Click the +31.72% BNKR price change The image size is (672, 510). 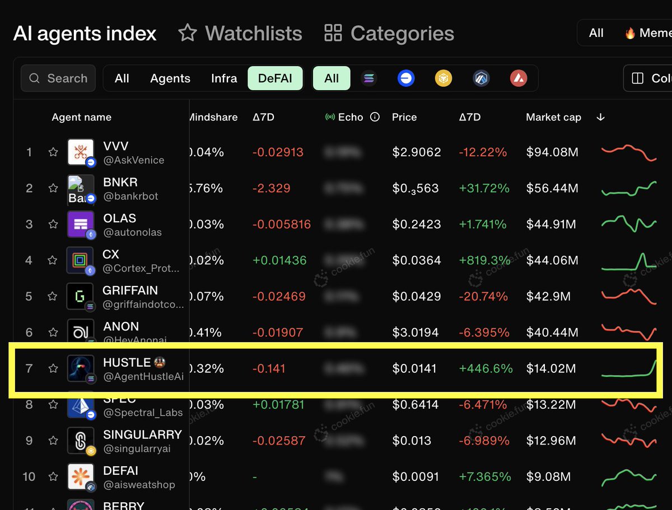pyautogui.click(x=484, y=188)
